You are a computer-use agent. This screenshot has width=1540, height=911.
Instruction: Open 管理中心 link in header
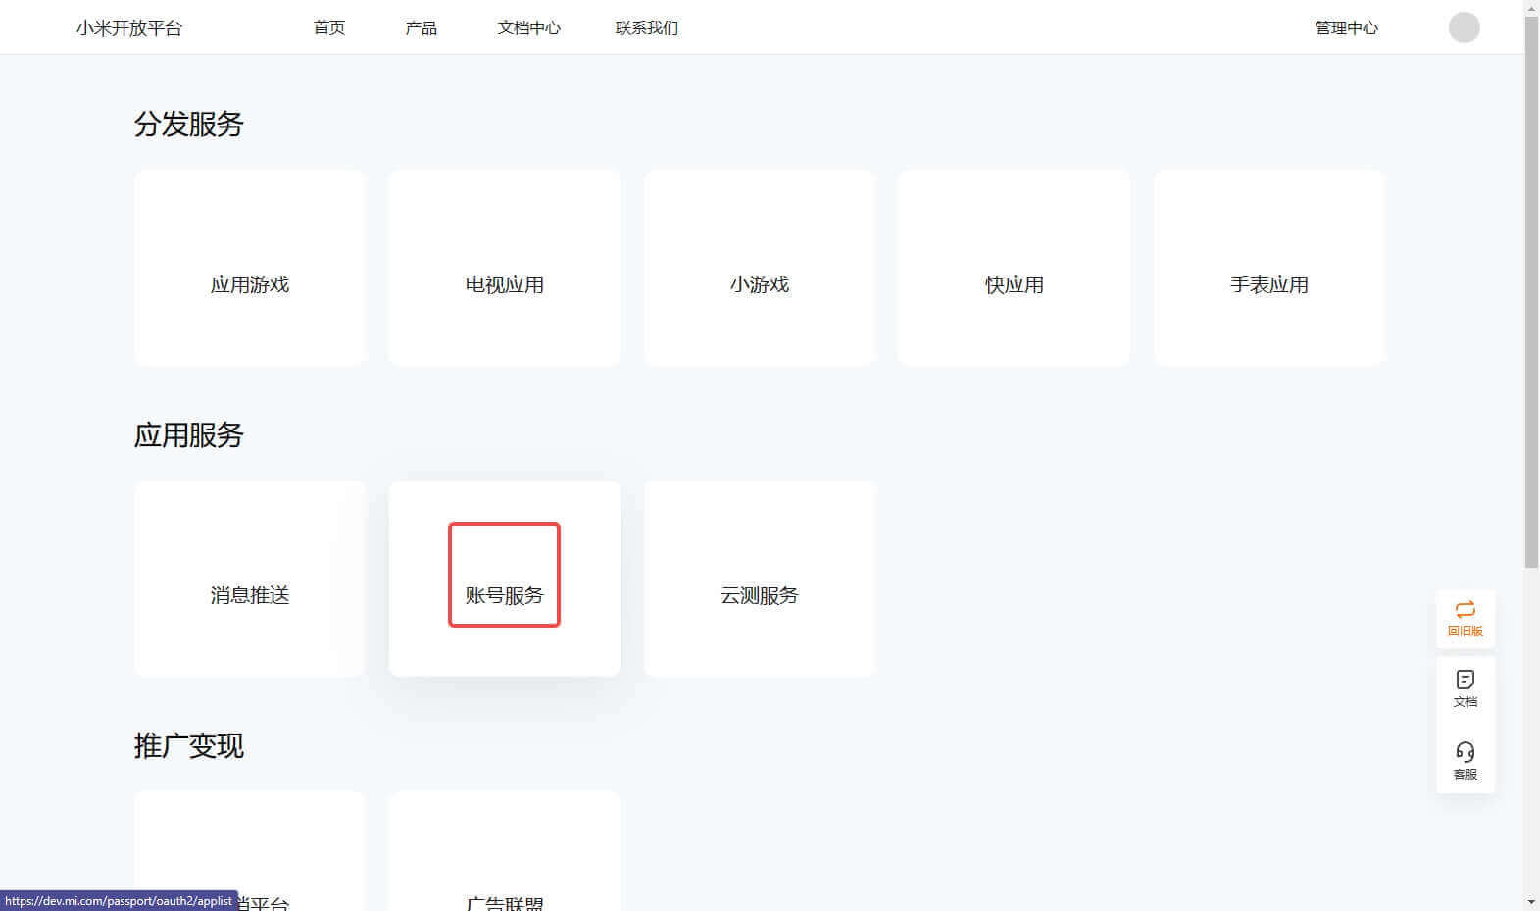click(x=1346, y=27)
